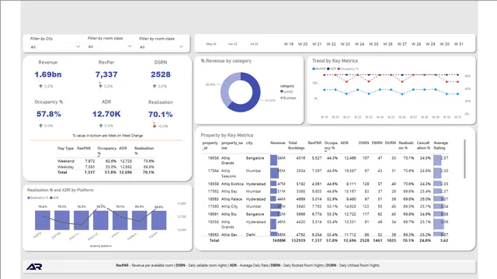The width and height of the screenshot is (497, 279).
Task: Select week W 19 in the week slicer
Action: pyautogui.click(x=289, y=44)
